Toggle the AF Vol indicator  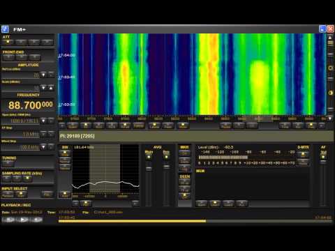323,157
